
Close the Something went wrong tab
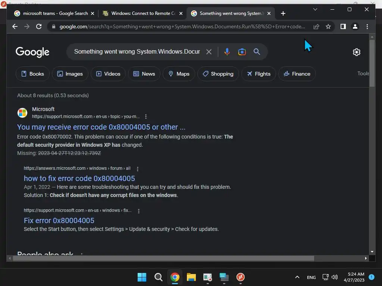click(x=269, y=14)
